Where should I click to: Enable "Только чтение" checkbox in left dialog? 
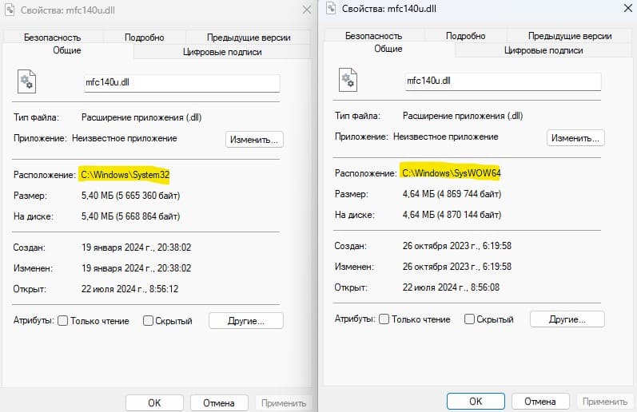tap(62, 321)
